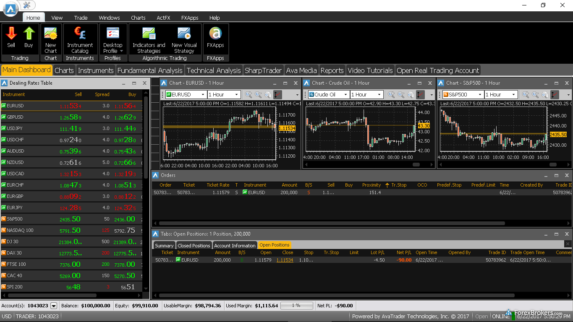Open the S&P500 instrument dropdown
The height and width of the screenshot is (322, 573).
pyautogui.click(x=480, y=95)
